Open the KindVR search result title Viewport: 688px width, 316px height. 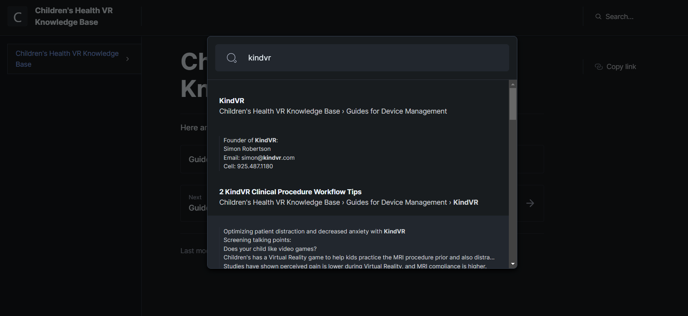pyautogui.click(x=232, y=101)
